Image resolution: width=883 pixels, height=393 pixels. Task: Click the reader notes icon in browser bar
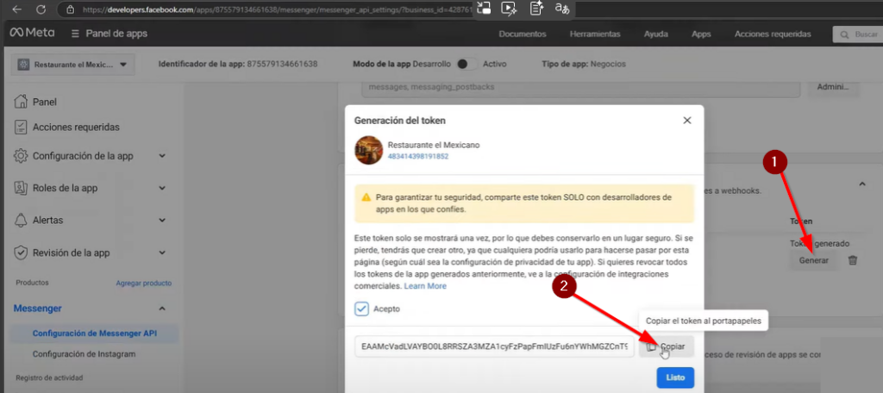pos(536,9)
